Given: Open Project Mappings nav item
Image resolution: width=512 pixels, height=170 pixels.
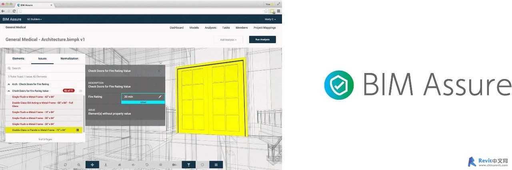Looking at the screenshot, I should click(264, 28).
